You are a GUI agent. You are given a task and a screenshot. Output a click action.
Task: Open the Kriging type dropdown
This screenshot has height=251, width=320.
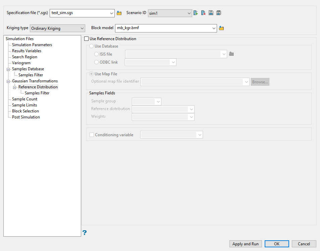coord(58,28)
